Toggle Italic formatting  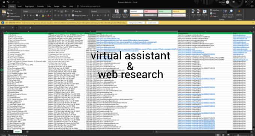27,16
